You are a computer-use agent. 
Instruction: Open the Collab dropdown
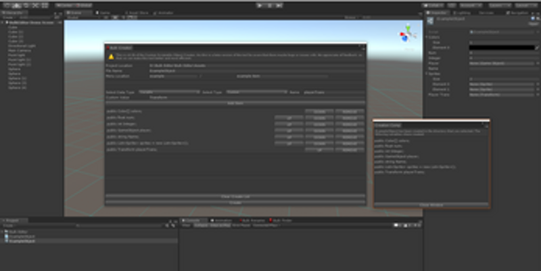(x=433, y=5)
